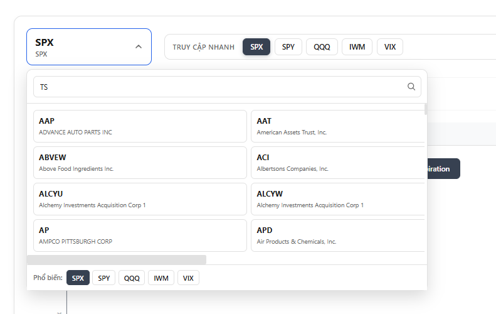Choose AAP Advance Auto Parts result
The width and height of the screenshot is (496, 314).
(x=140, y=126)
